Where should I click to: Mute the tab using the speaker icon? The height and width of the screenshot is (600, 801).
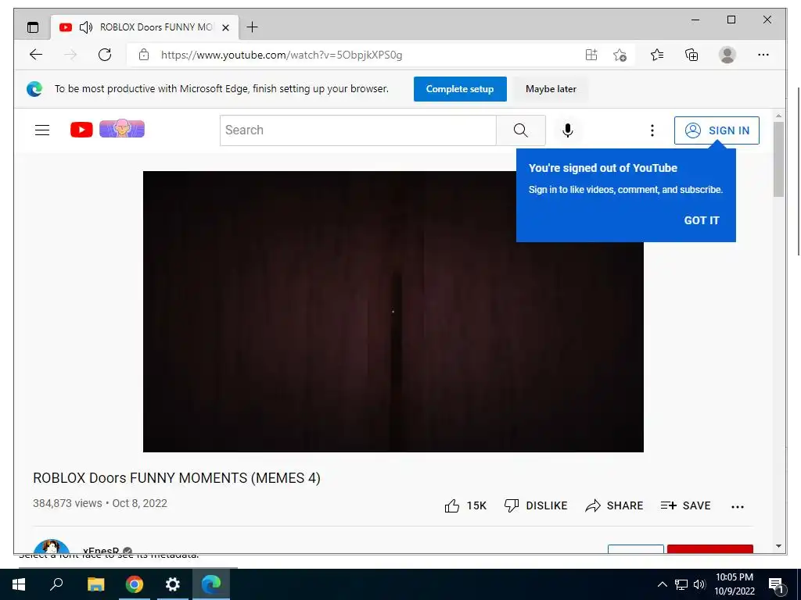click(86, 27)
